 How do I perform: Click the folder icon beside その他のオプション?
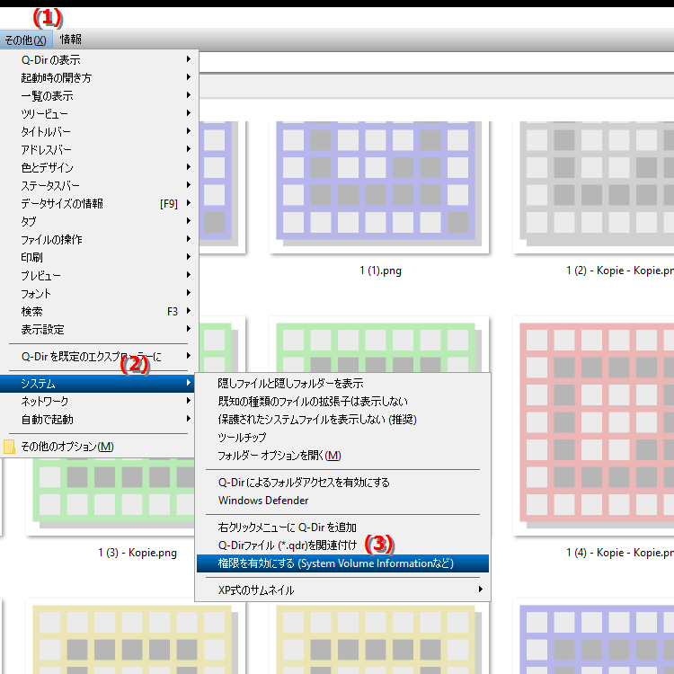10,447
